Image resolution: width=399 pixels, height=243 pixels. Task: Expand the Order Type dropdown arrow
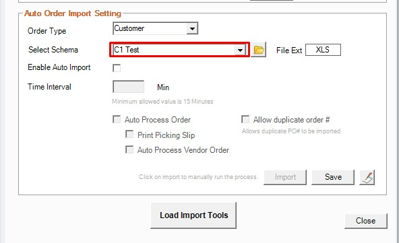click(192, 28)
